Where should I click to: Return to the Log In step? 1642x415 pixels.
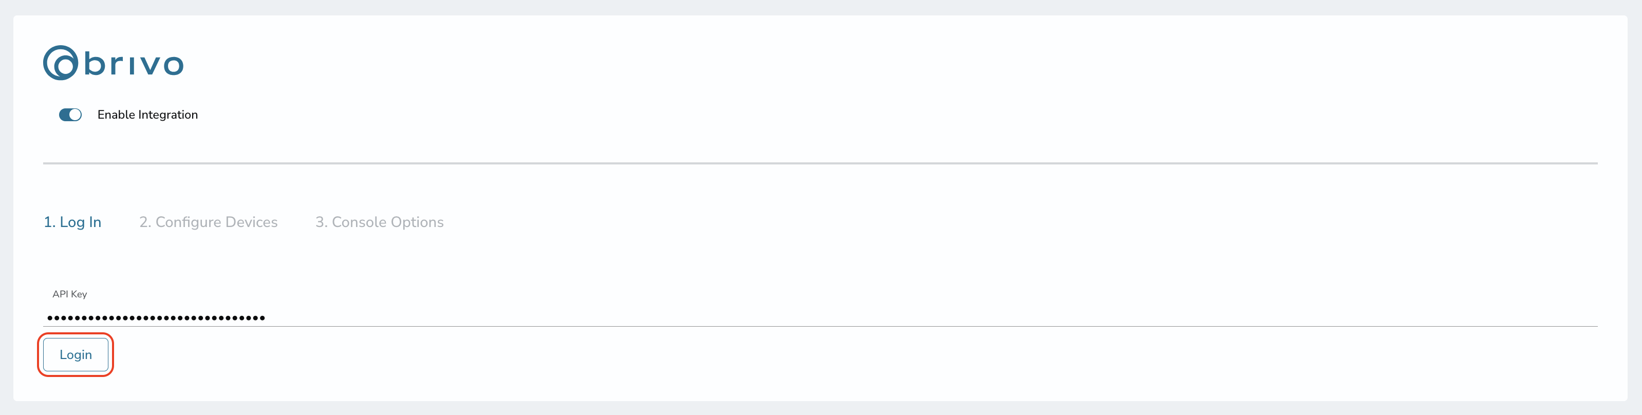(72, 222)
